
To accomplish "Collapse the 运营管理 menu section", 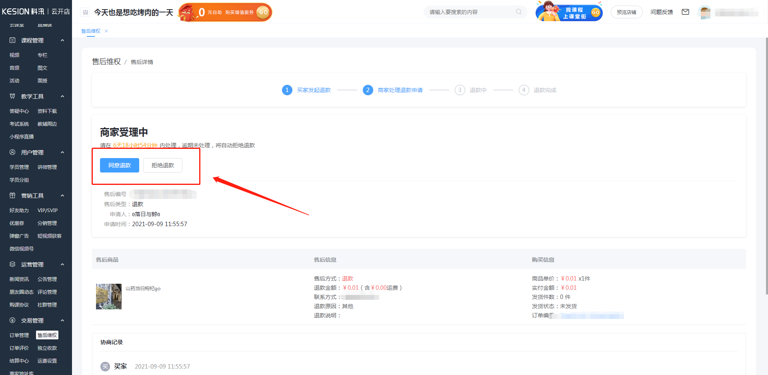I will [62, 265].
